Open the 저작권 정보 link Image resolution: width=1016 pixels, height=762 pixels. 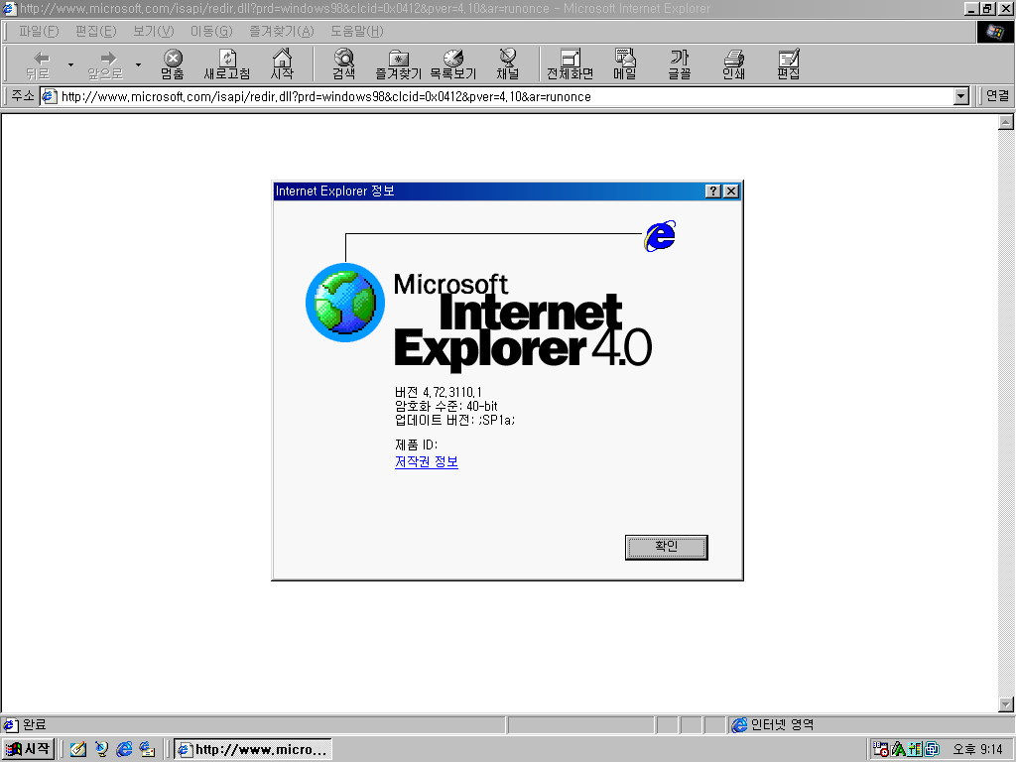pyautogui.click(x=427, y=462)
